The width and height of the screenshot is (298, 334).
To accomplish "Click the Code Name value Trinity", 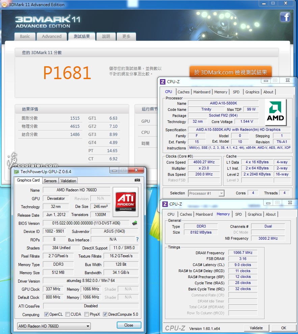I will coord(206,109).
